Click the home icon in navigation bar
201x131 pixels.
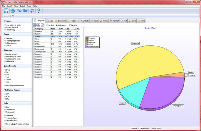[x=13, y=16]
